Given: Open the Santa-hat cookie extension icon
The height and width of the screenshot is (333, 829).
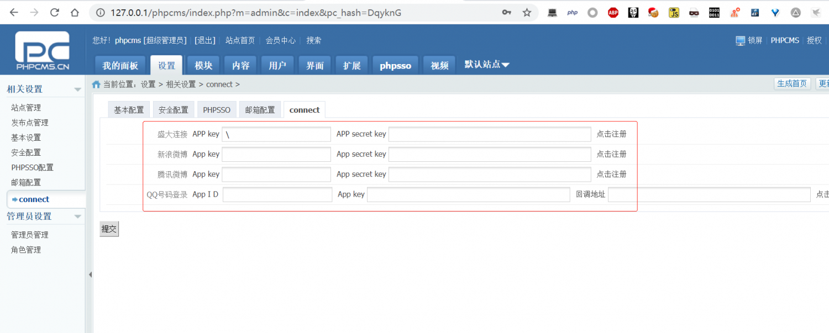Looking at the screenshot, I should pyautogui.click(x=653, y=12).
